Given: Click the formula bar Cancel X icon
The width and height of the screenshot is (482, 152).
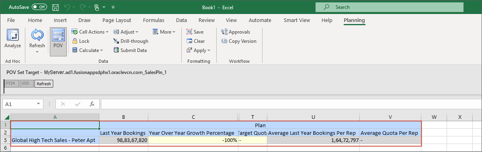Looking at the screenshot, I should point(63,104).
